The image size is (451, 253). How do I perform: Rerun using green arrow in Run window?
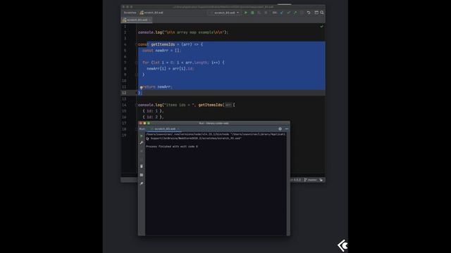tap(141, 136)
